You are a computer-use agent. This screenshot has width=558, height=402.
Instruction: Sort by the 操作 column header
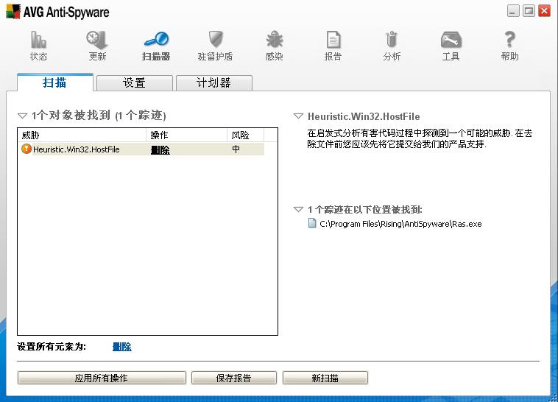pos(186,135)
